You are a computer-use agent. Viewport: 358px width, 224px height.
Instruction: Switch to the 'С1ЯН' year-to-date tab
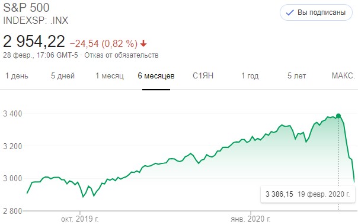203,75
